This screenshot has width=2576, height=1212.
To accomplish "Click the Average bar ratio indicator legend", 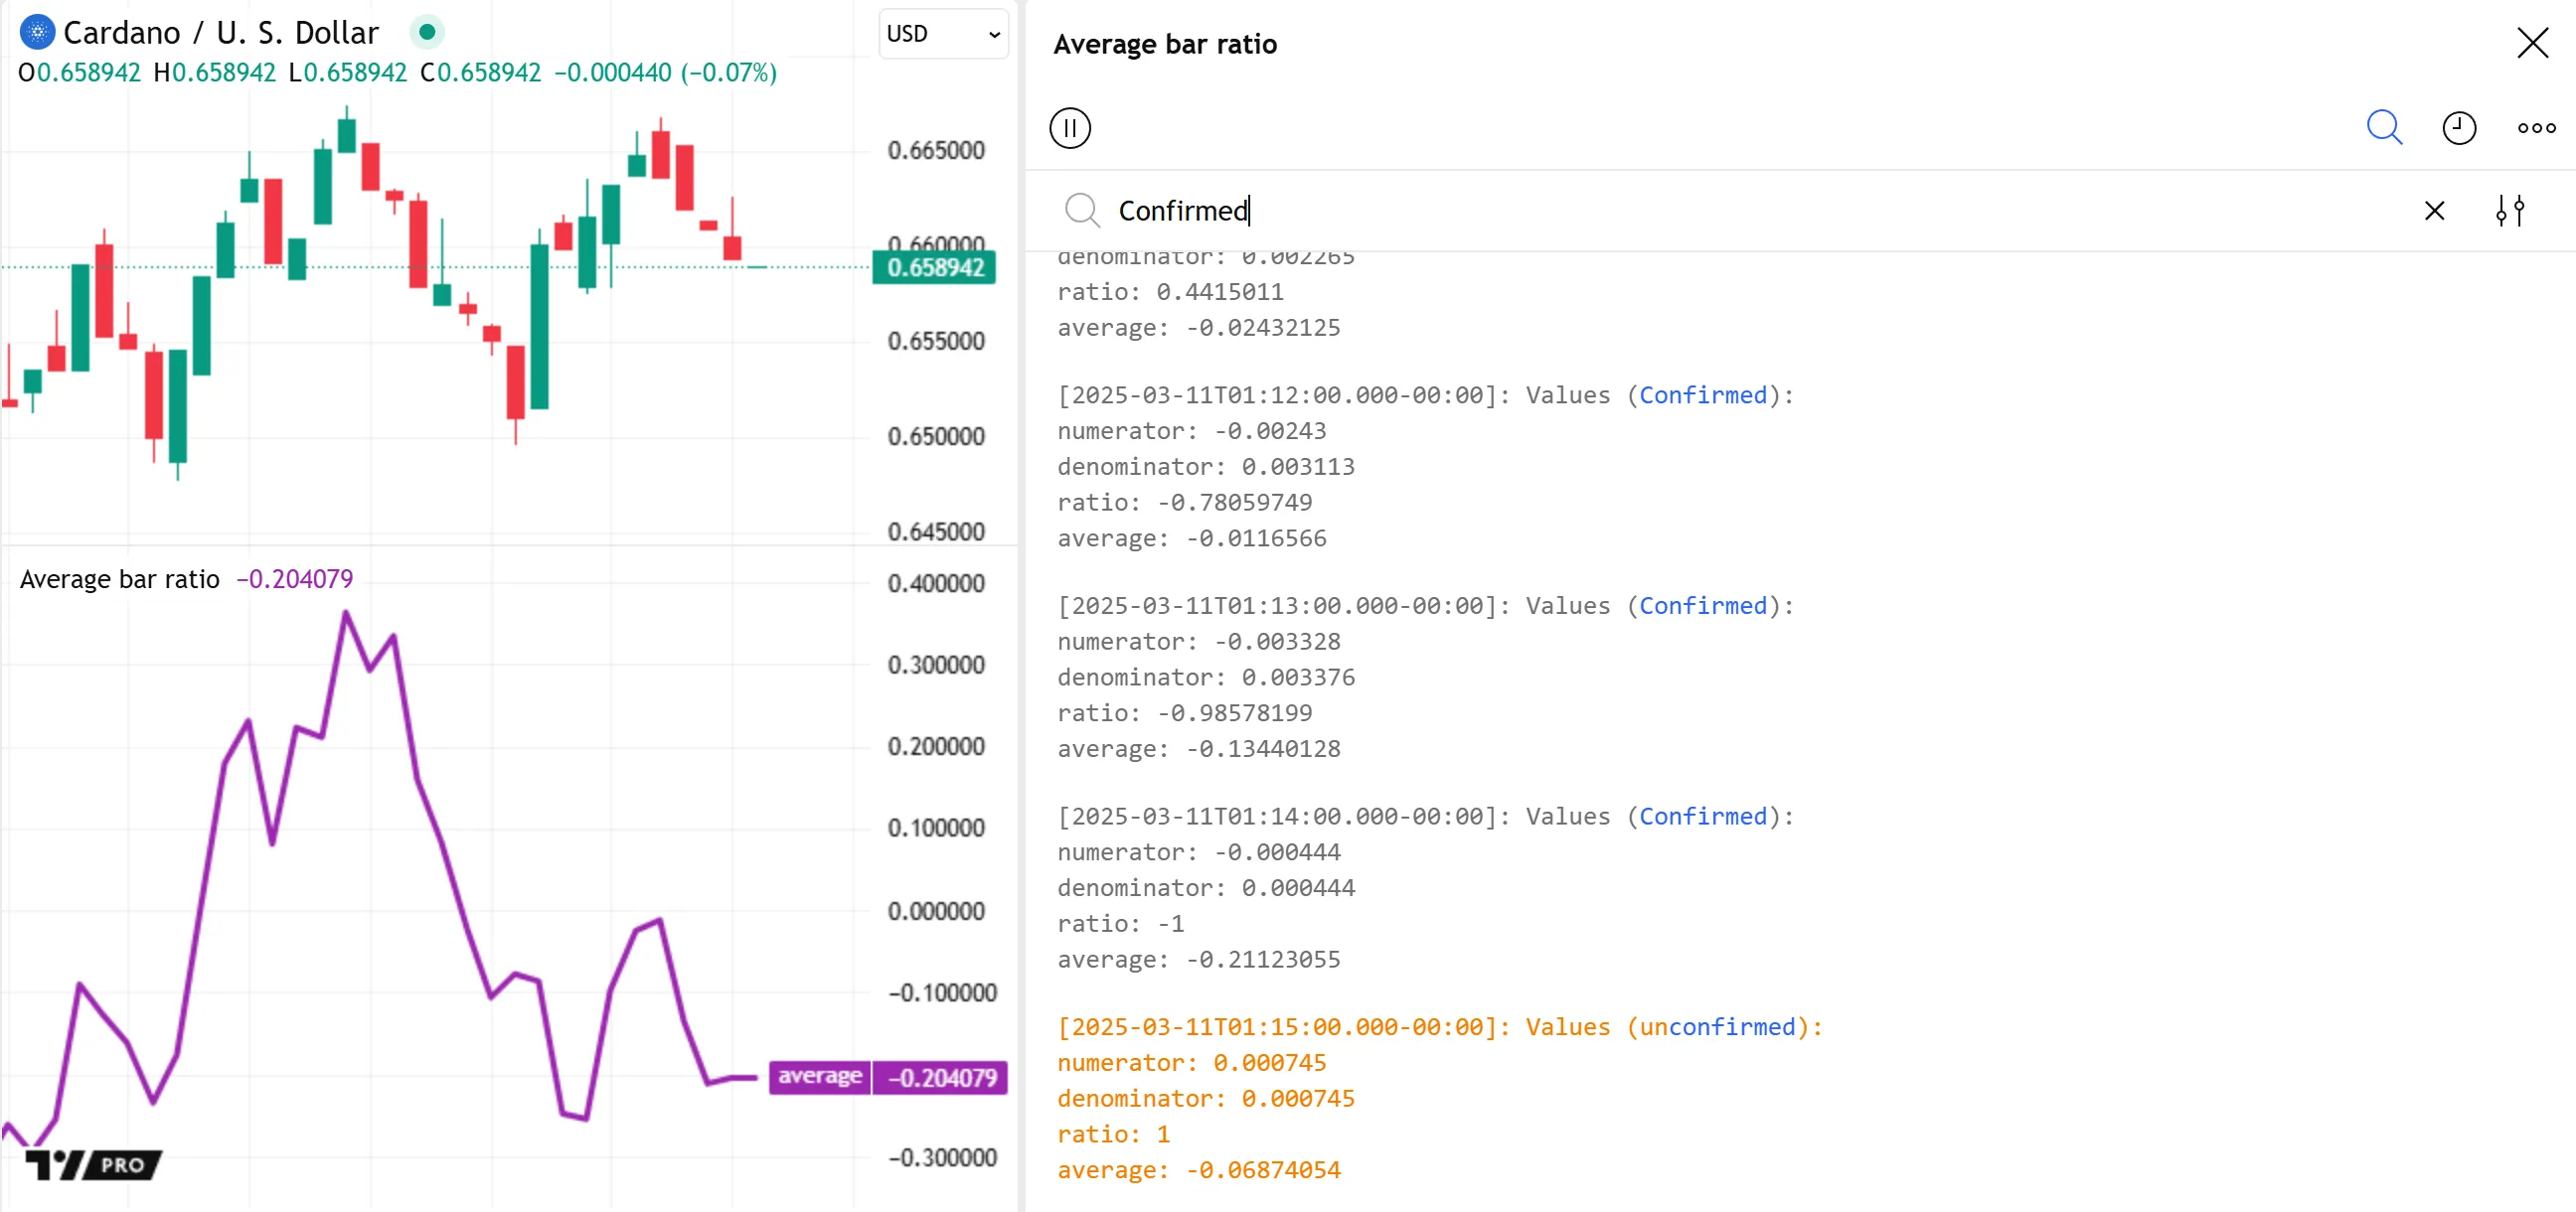I will 120,579.
